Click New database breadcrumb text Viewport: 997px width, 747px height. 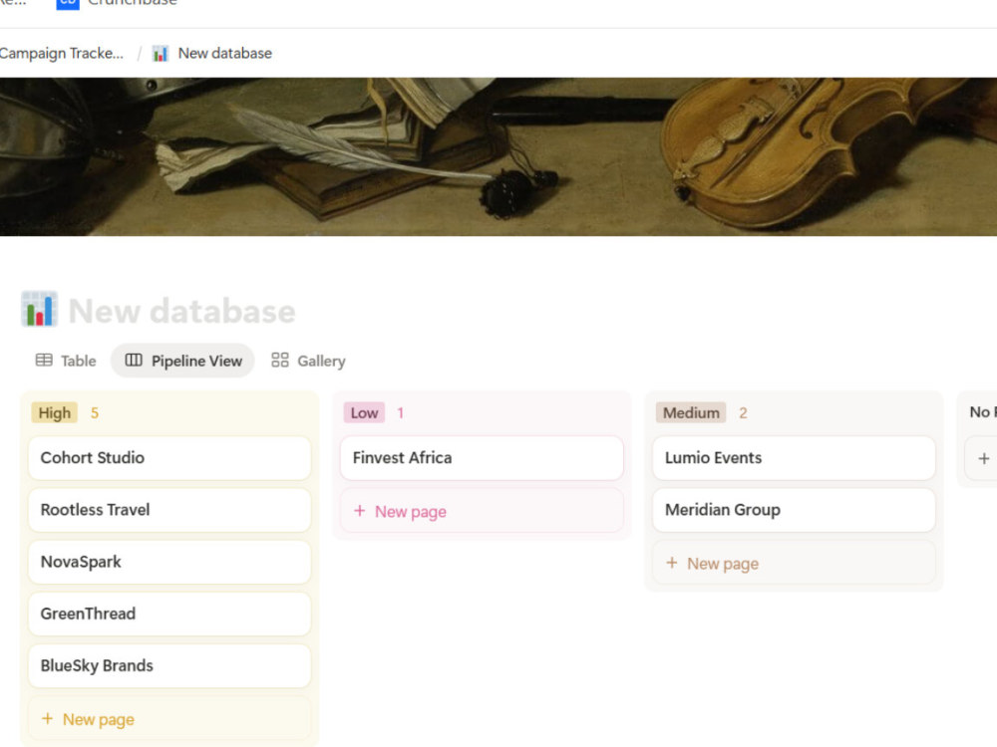(225, 54)
